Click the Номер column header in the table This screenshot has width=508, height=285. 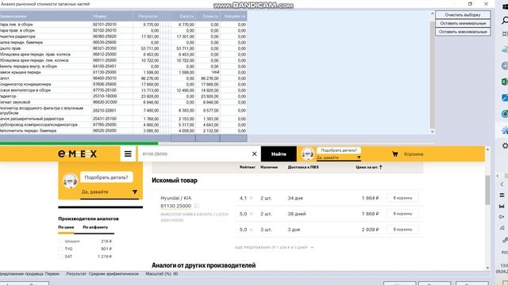[x=100, y=16]
